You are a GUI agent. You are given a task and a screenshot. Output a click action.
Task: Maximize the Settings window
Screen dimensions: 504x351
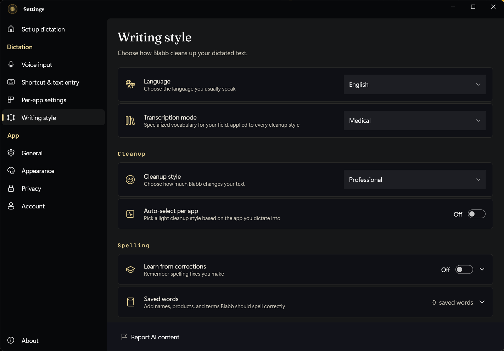pyautogui.click(x=473, y=7)
